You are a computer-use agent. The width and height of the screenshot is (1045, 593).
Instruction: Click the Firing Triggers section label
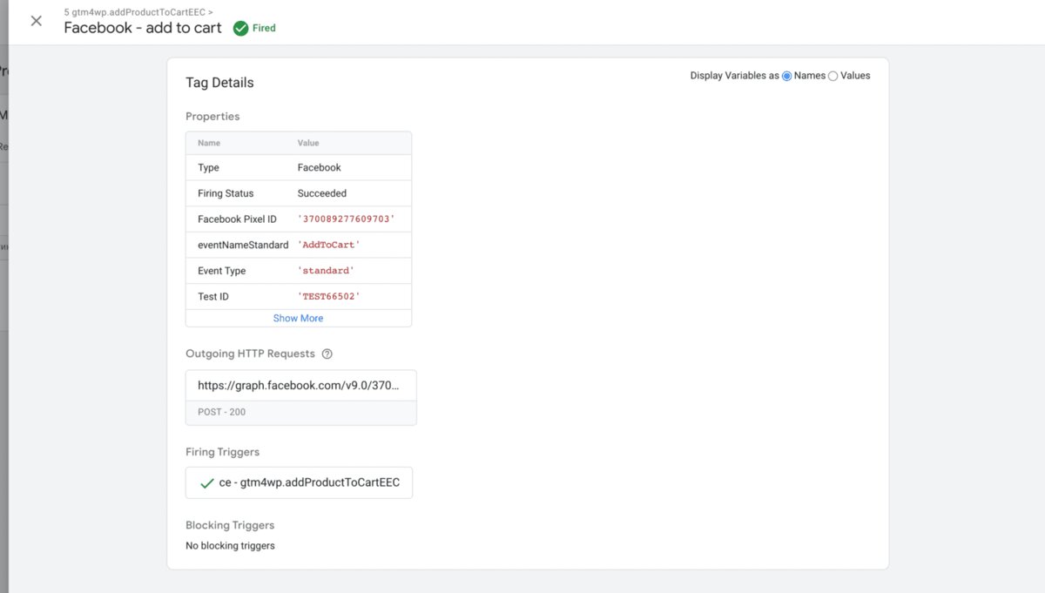[222, 452]
